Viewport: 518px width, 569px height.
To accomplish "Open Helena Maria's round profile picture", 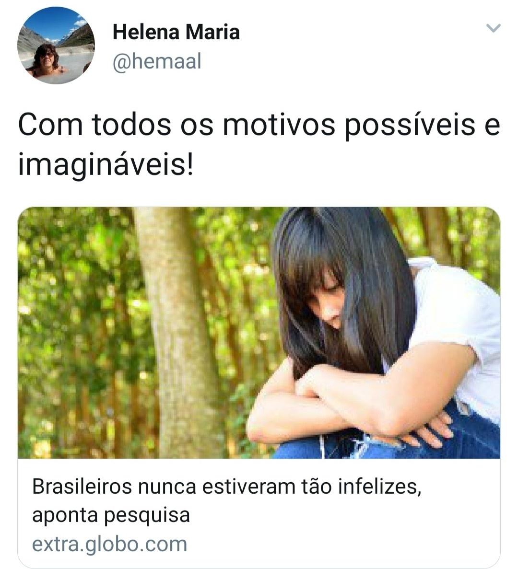I will pos(56,46).
